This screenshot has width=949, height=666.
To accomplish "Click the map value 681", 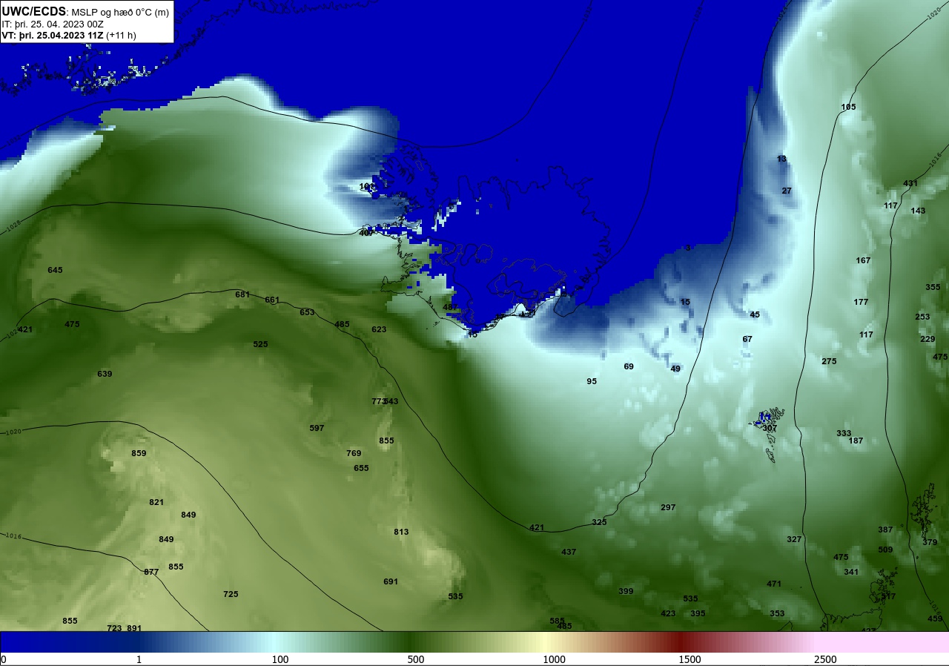I will pos(242,294).
